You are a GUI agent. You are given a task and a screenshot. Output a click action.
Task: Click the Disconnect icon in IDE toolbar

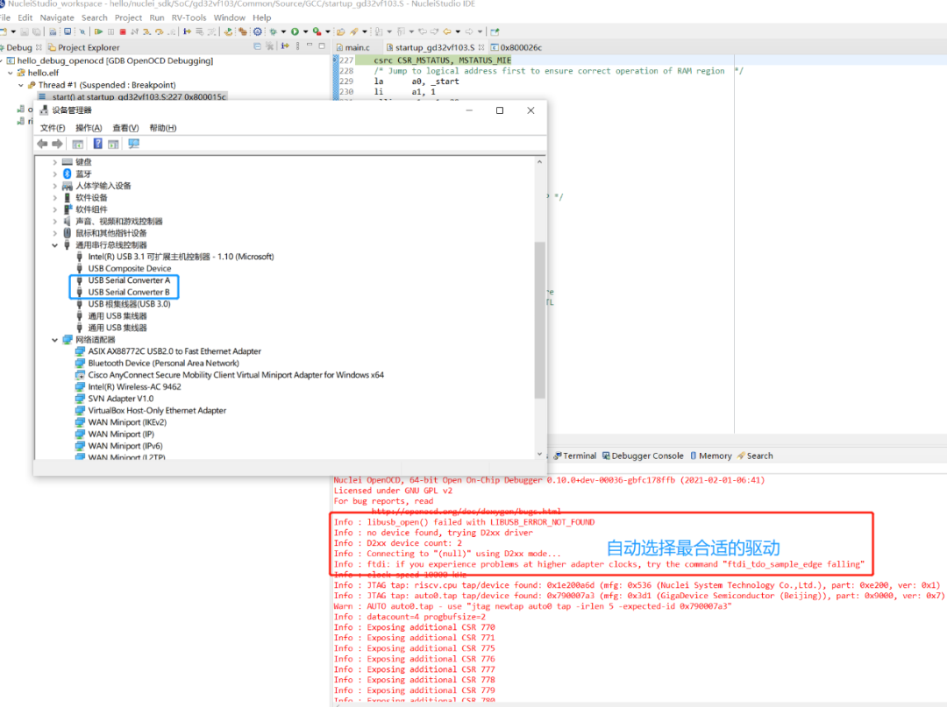click(135, 32)
